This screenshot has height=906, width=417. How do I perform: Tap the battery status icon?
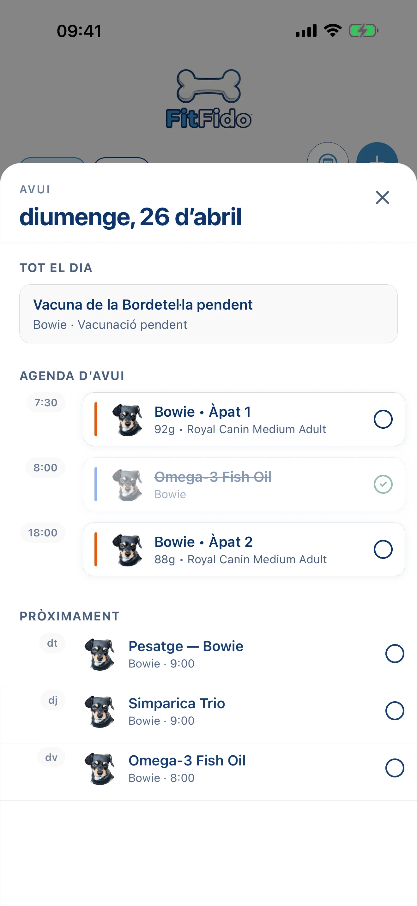point(364,31)
